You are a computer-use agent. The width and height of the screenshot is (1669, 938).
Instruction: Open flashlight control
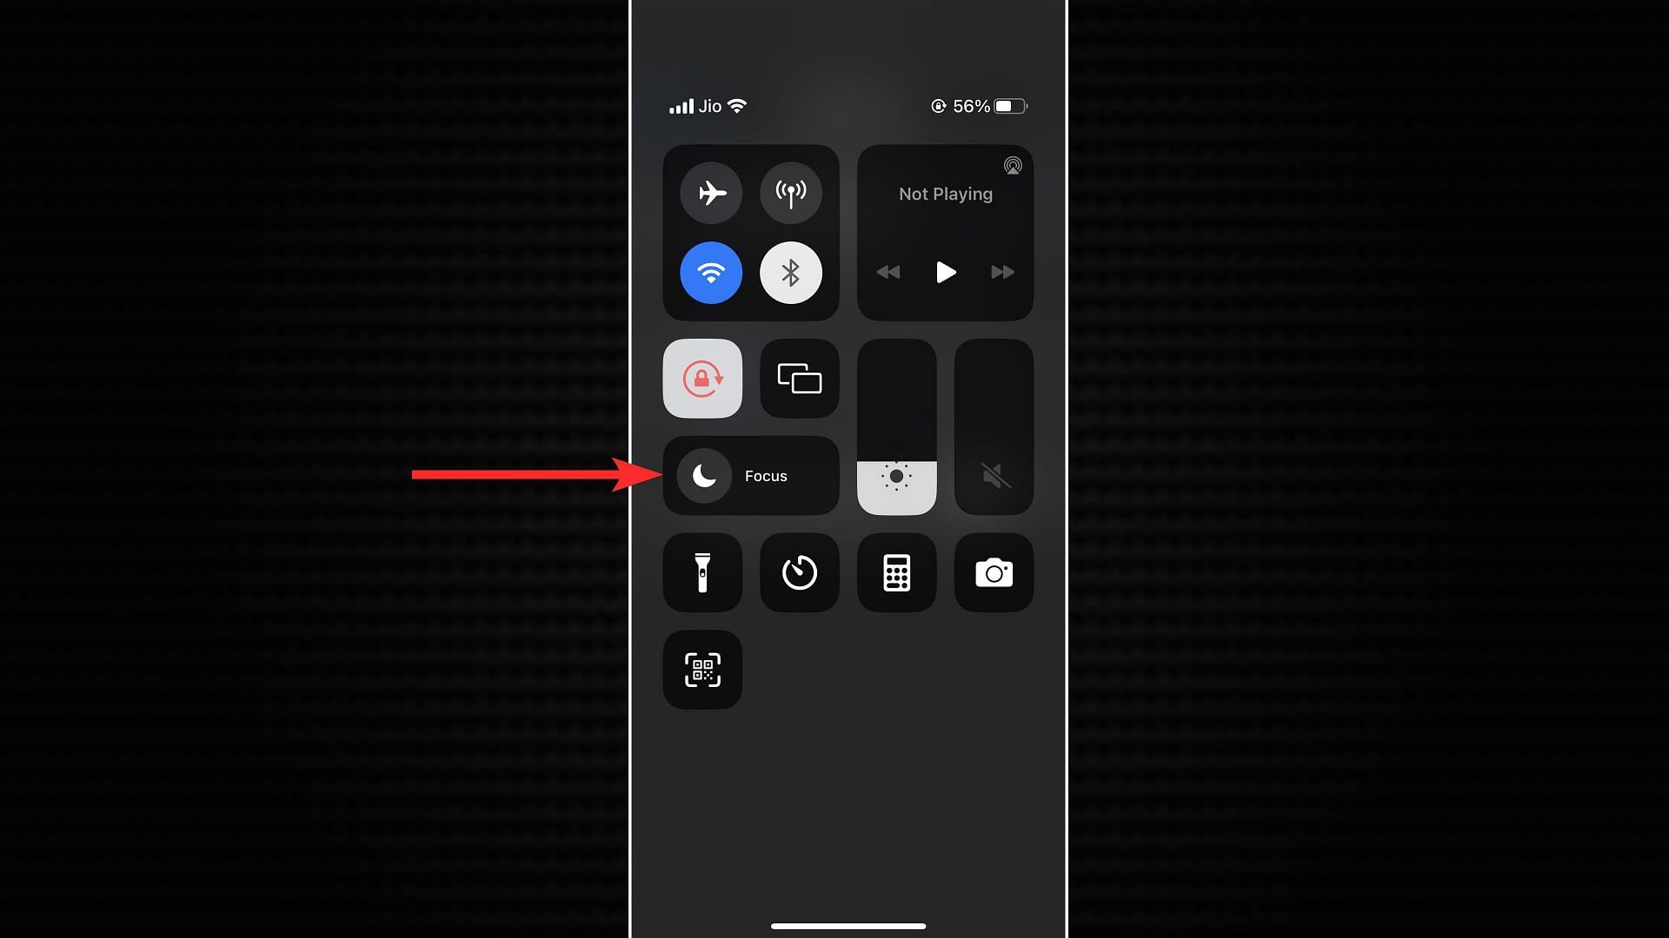click(x=702, y=571)
